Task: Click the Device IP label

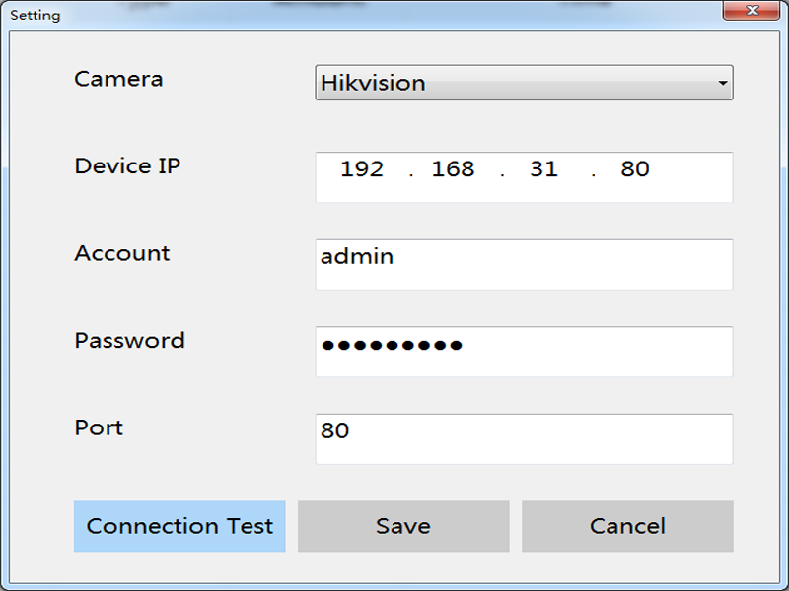Action: click(127, 165)
